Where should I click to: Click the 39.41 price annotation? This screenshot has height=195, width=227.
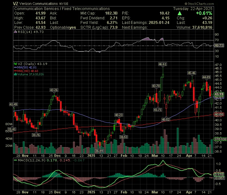12,129
